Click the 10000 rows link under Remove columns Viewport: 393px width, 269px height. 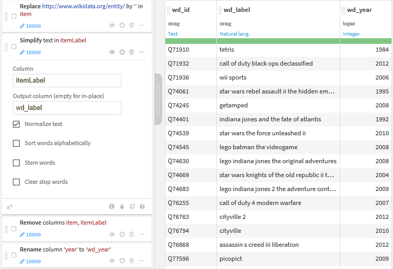coord(30,234)
